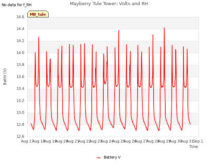
Task: Click the Aug 30 x-axis date label
Action: [x=175, y=141]
